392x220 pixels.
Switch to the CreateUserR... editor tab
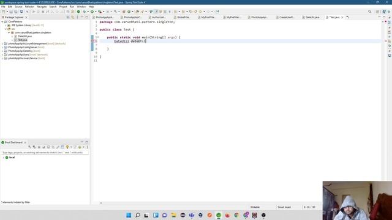(x=285, y=17)
